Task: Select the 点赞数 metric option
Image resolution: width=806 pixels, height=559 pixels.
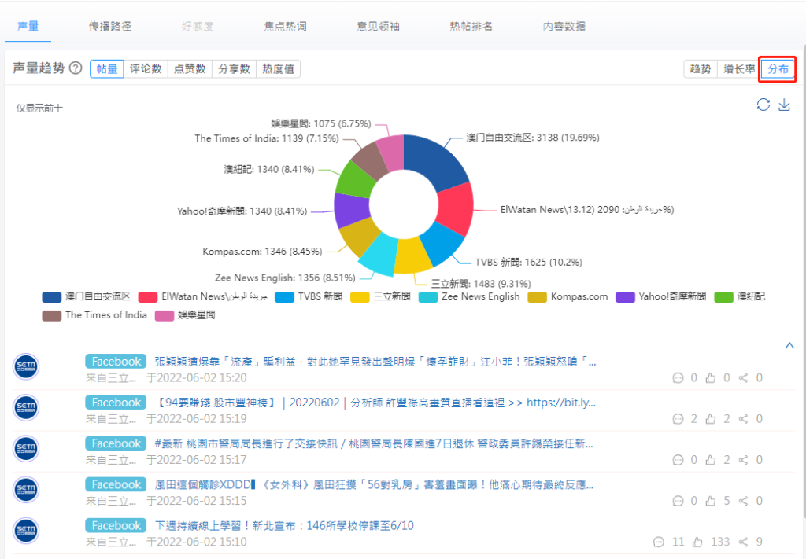Action: pos(190,69)
